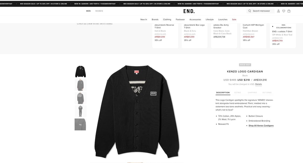Select the model front view thumbnail

[x=80, y=85]
